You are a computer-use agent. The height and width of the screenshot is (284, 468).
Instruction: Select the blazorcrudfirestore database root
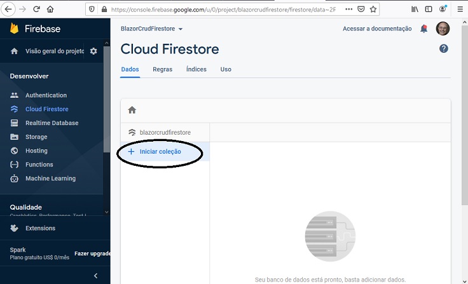point(165,132)
